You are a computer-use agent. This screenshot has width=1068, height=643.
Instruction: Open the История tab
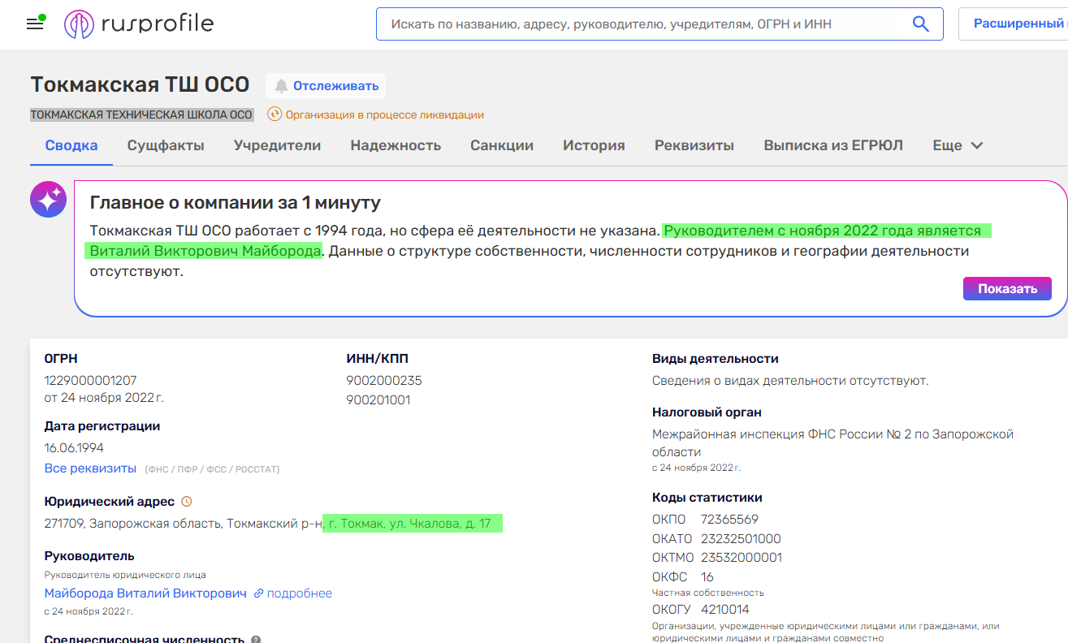click(594, 145)
